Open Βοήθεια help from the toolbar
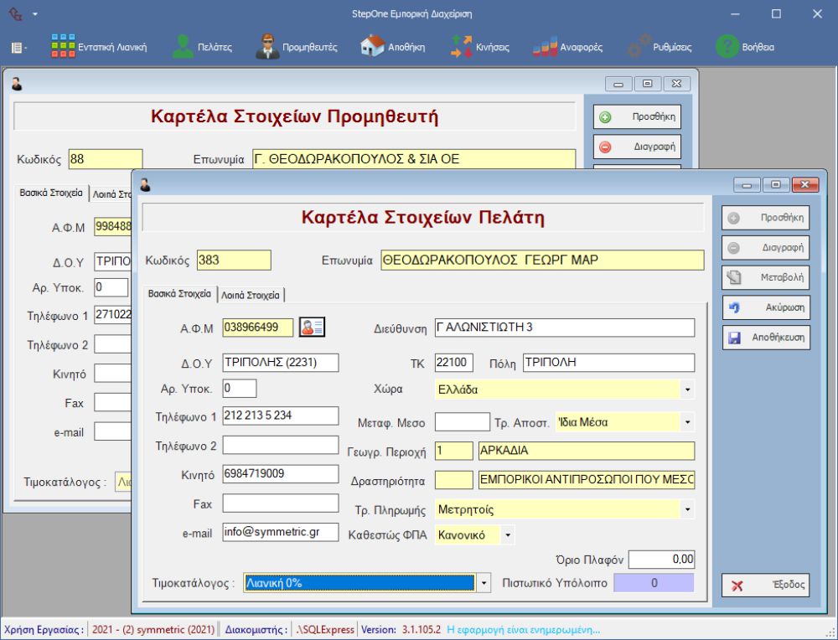Image resolution: width=838 pixels, height=640 pixels. pos(745,48)
